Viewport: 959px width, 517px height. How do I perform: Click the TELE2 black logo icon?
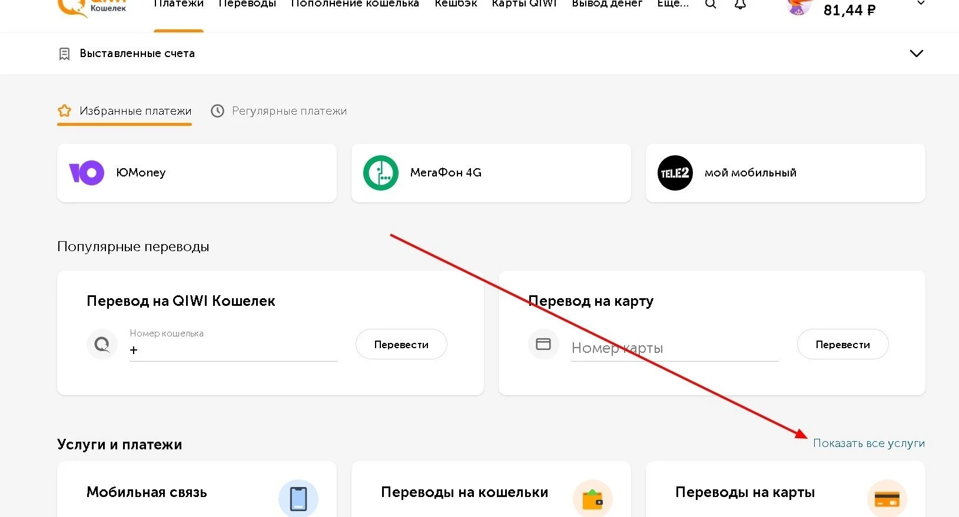point(675,173)
